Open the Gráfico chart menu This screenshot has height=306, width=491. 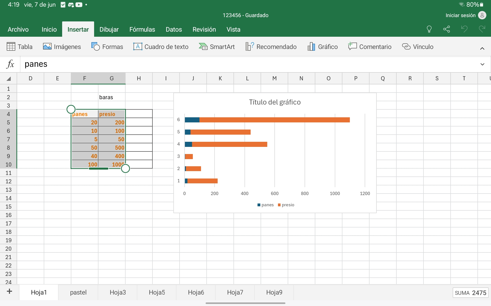tap(322, 47)
